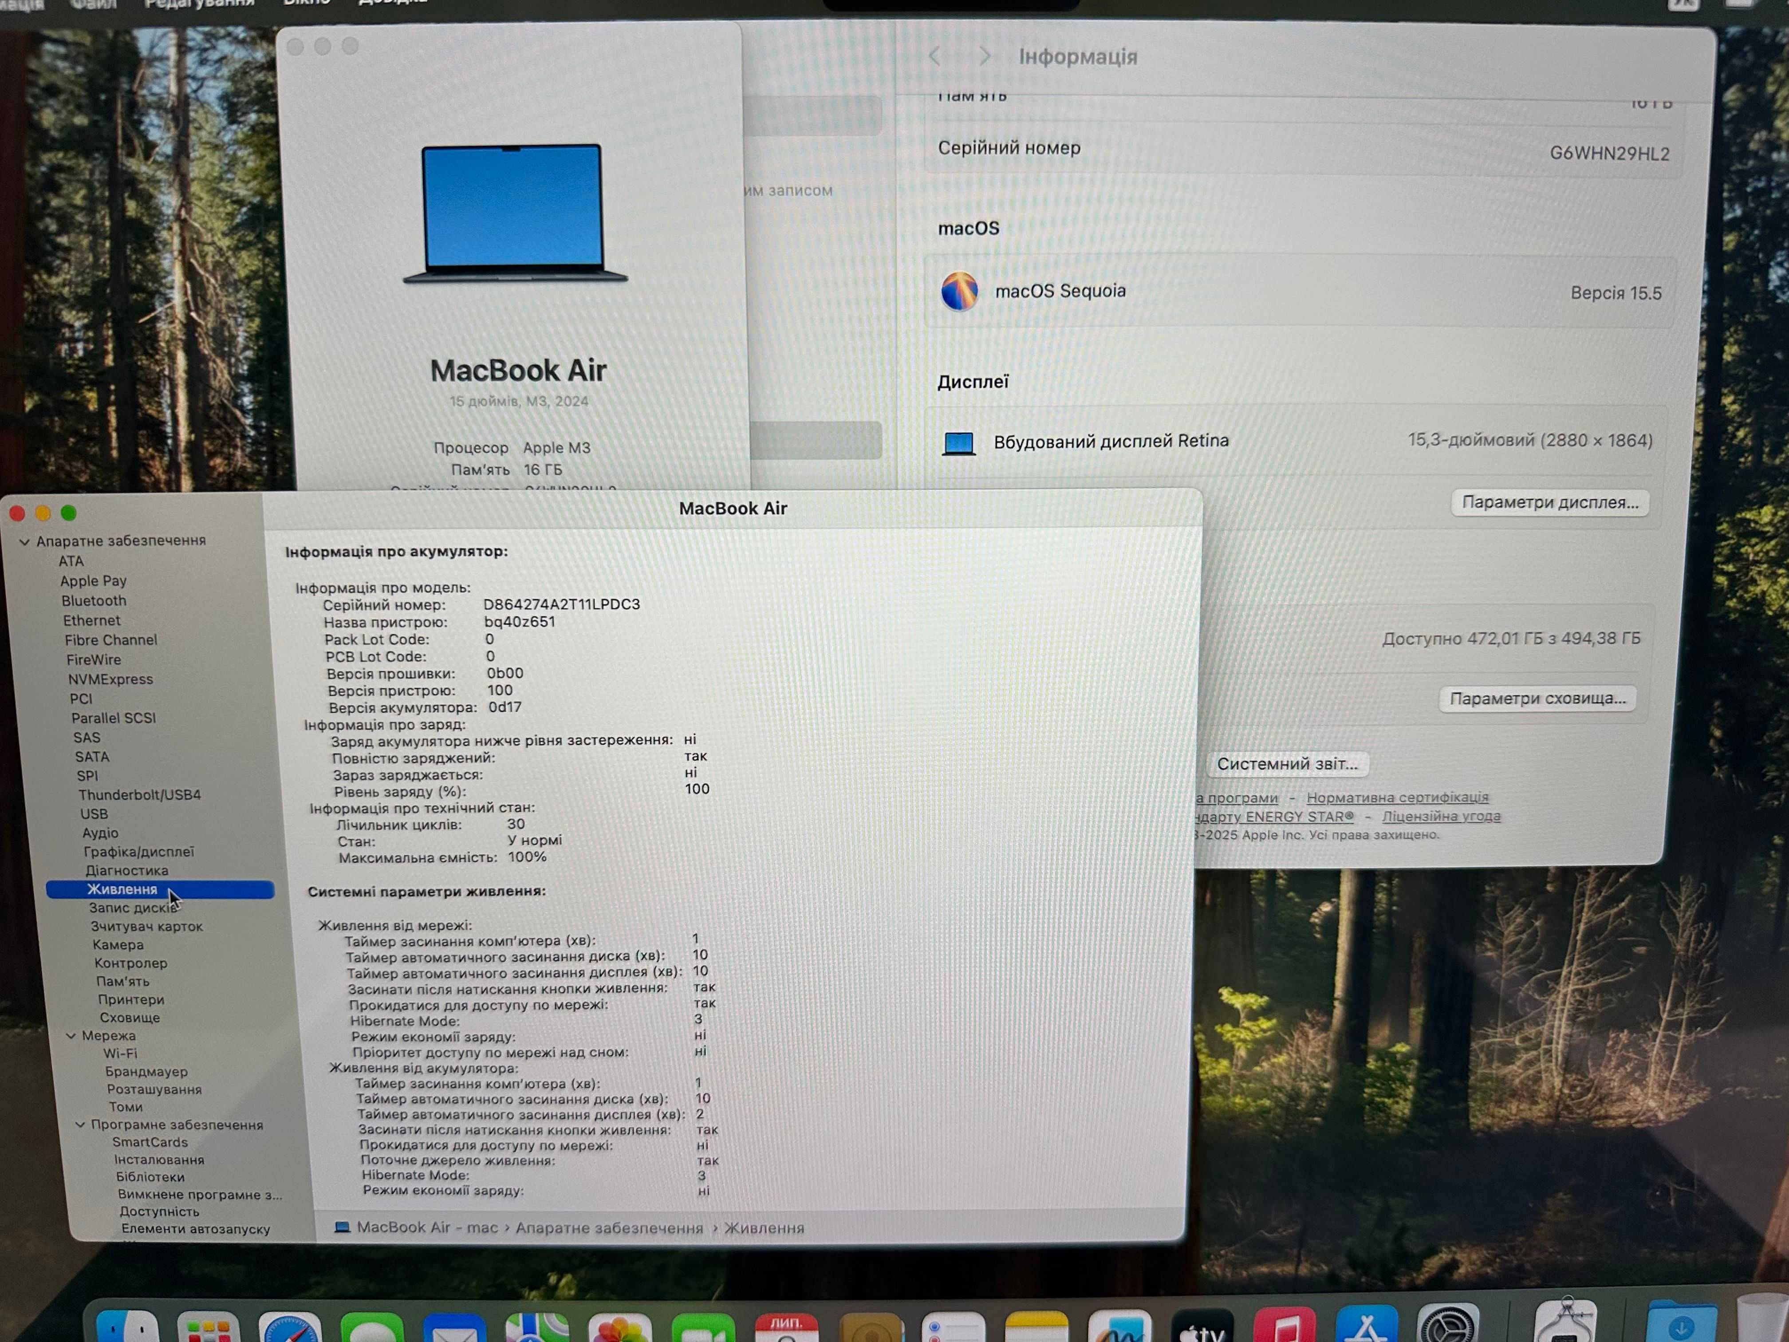Select SmartCards in the sidebar

[x=150, y=1142]
